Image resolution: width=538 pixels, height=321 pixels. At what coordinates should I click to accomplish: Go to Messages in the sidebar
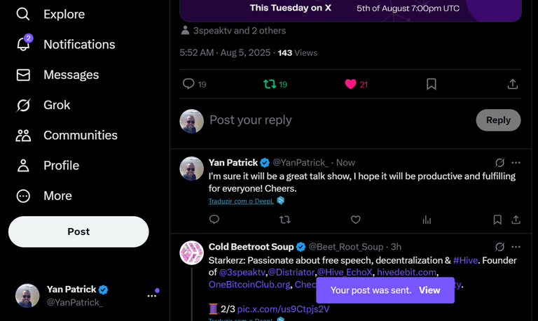coord(57,75)
